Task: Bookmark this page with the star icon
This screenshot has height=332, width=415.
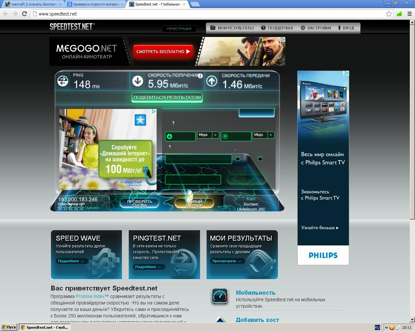Action: (x=389, y=14)
